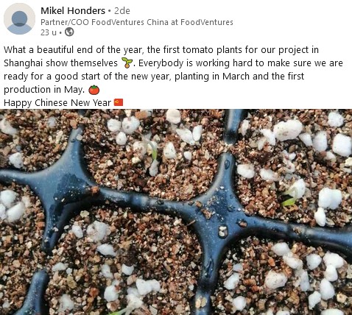The height and width of the screenshot is (315, 352).
Task: Click the 2de connection degree label
Action: pos(122,11)
